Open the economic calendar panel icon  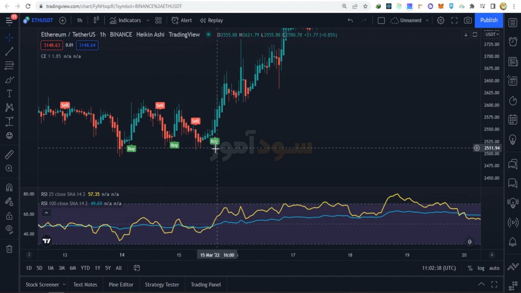click(513, 120)
